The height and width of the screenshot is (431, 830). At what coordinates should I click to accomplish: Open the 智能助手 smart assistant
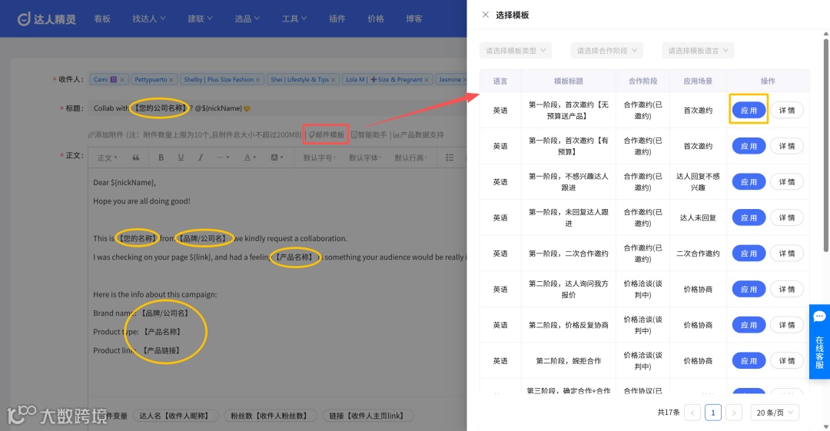tap(369, 134)
